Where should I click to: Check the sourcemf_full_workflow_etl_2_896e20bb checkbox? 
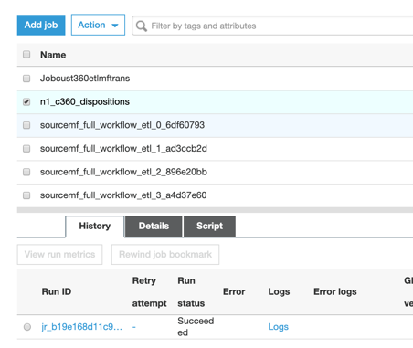(x=26, y=172)
